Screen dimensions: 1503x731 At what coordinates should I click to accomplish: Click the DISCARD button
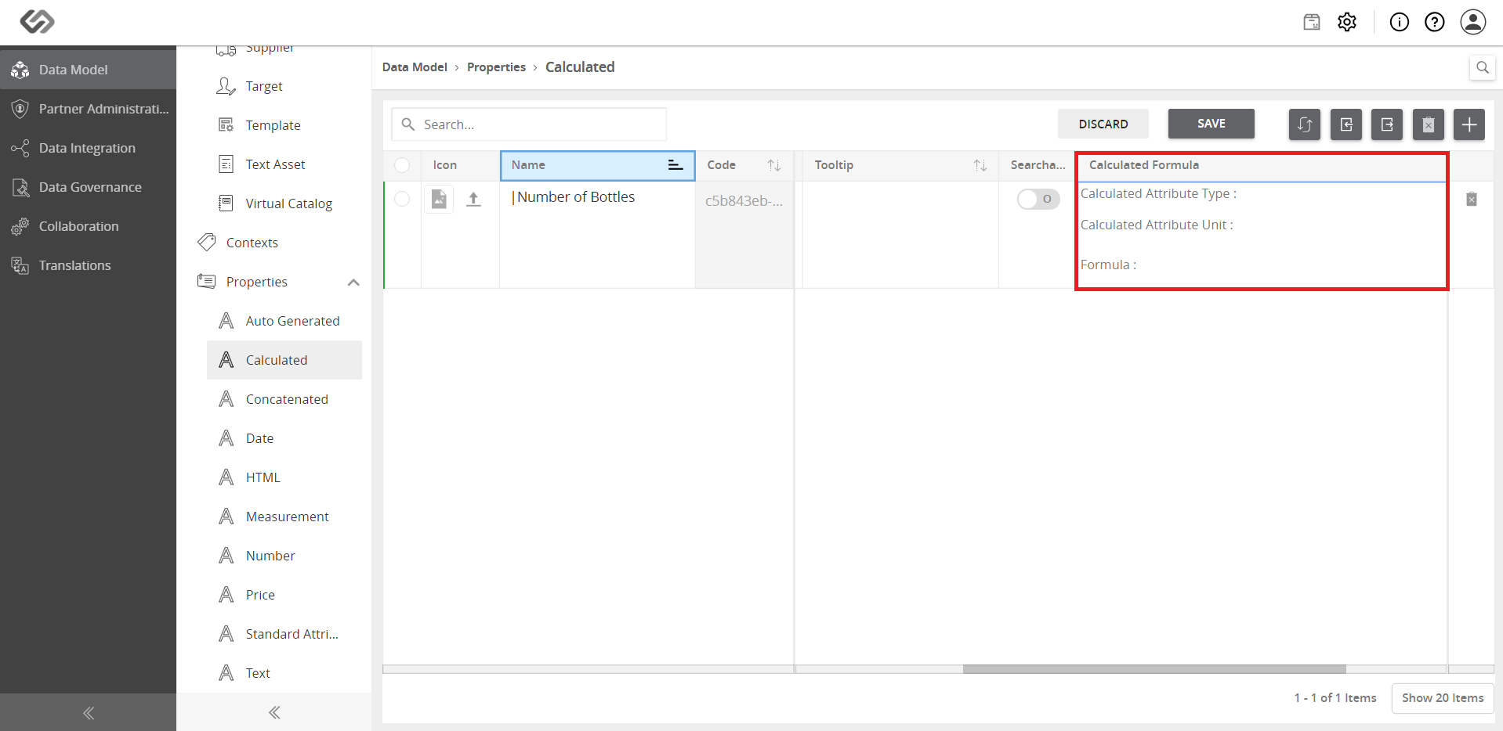tap(1103, 124)
